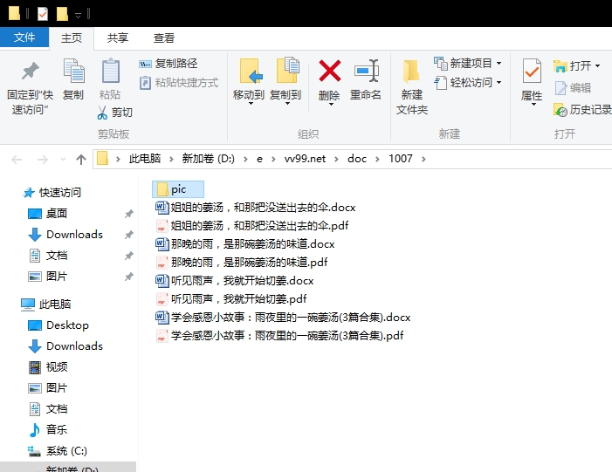Click the Properties (属性) checkmark icon
This screenshot has height=472, width=612.
click(x=532, y=71)
